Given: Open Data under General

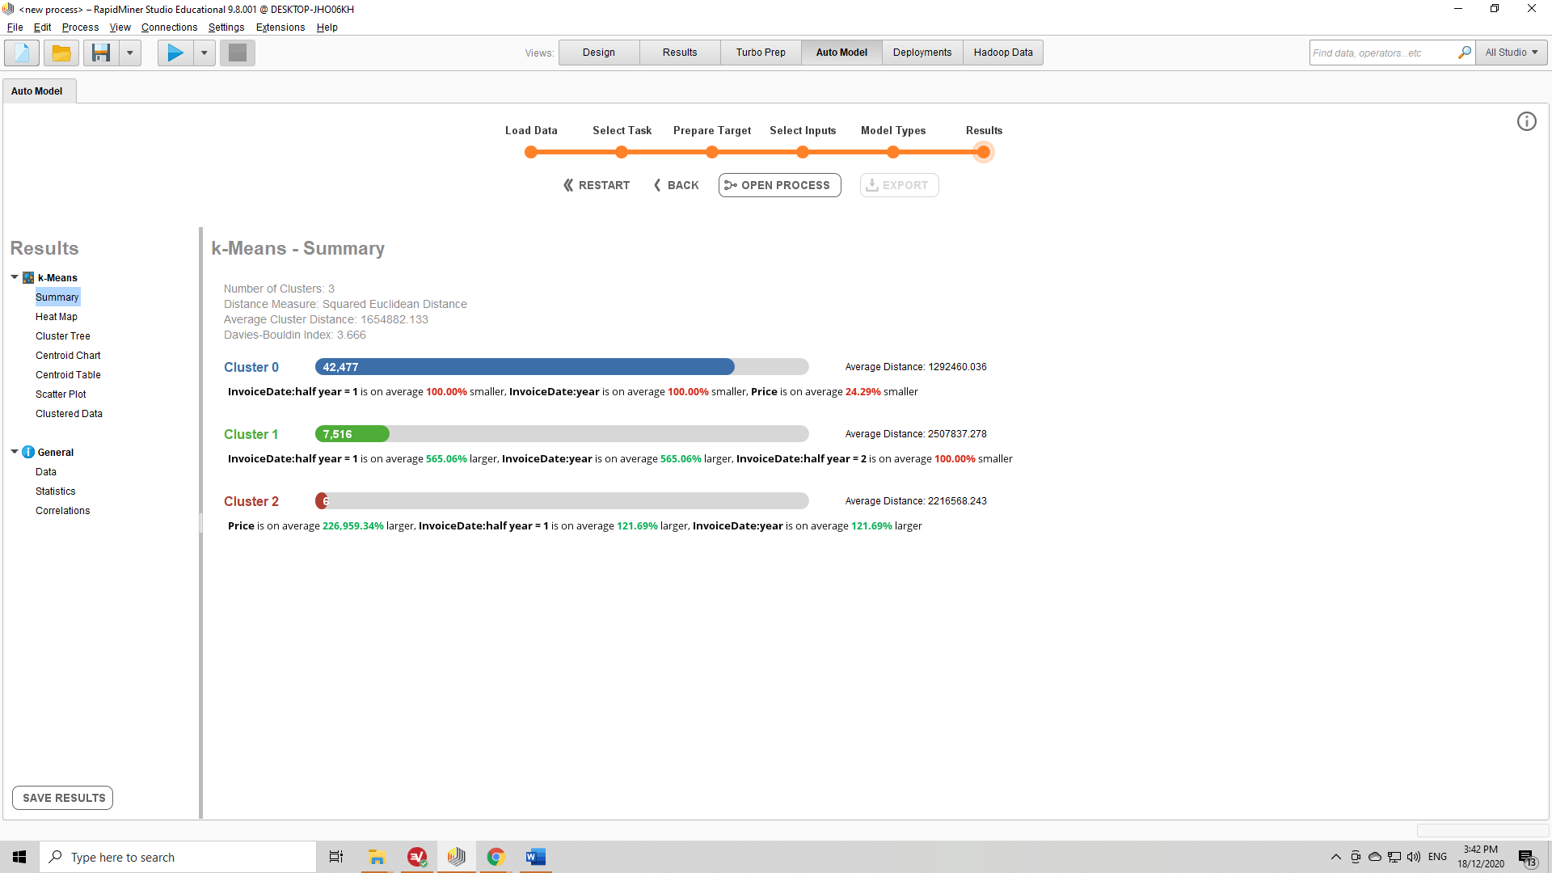Looking at the screenshot, I should tap(46, 472).
